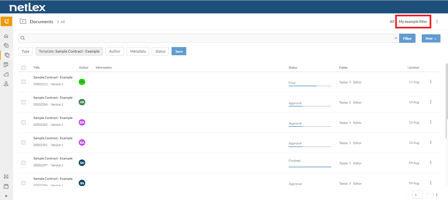Click the orange create icon in sidebar
Image resolution: width=448 pixels, height=200 pixels.
pos(6,22)
